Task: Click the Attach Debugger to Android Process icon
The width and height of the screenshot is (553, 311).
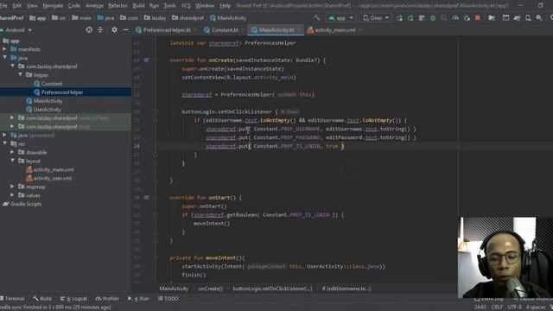Action: point(467,17)
